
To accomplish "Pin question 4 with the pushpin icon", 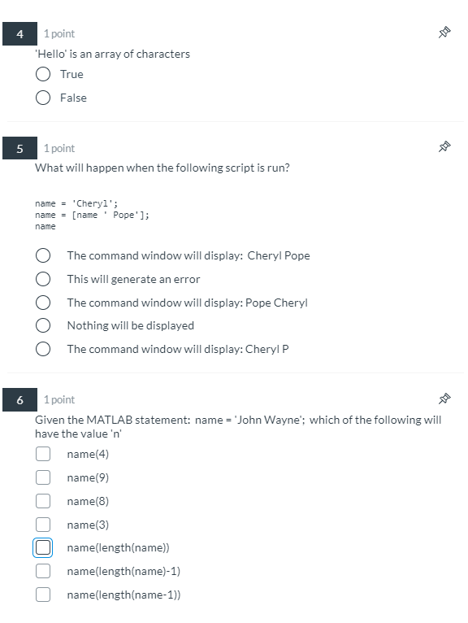I will tap(444, 33).
